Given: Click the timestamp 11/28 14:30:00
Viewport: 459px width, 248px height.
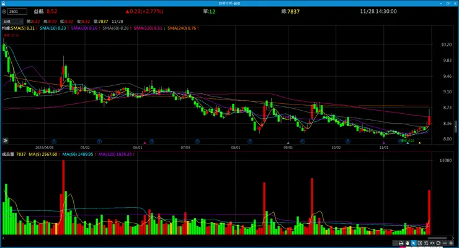Looking at the screenshot, I should 378,11.
